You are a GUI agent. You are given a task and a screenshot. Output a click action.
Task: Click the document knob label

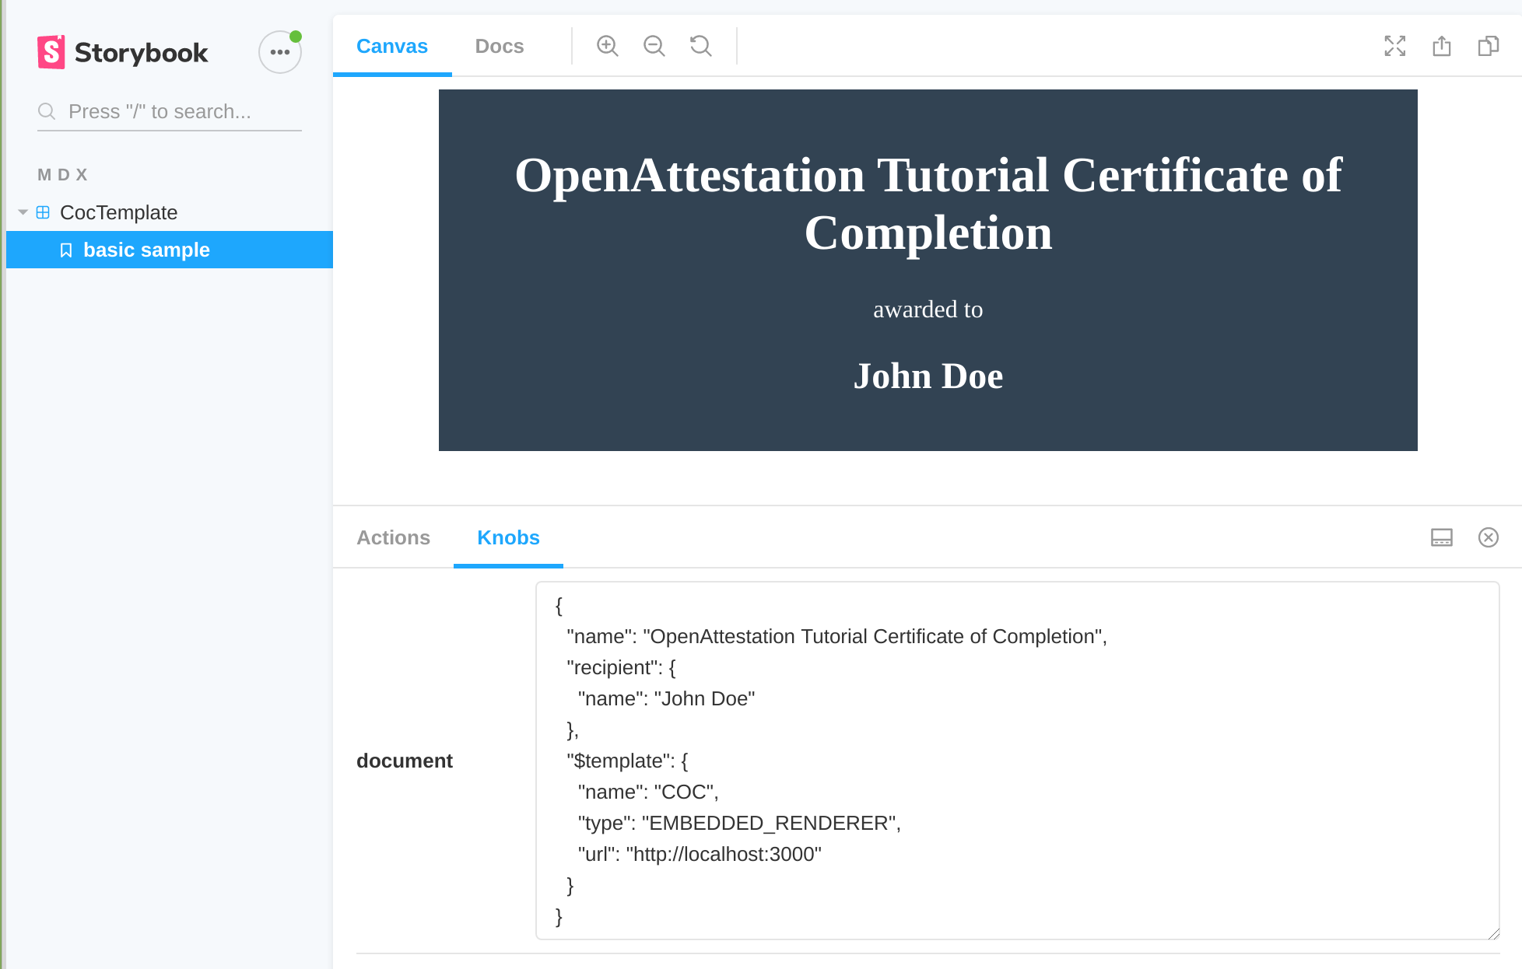[405, 761]
